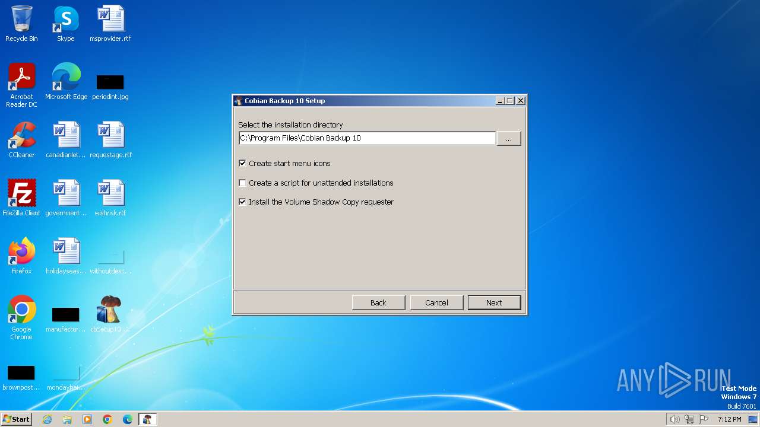This screenshot has height=427, width=760.
Task: Select the manufactur... file icon
Action: point(66,319)
